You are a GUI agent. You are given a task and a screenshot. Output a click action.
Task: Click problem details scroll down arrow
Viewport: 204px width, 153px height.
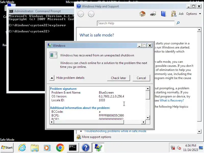coord(148,118)
